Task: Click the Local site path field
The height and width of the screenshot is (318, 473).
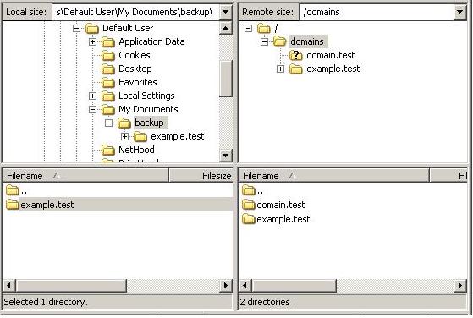Action: 135,12
